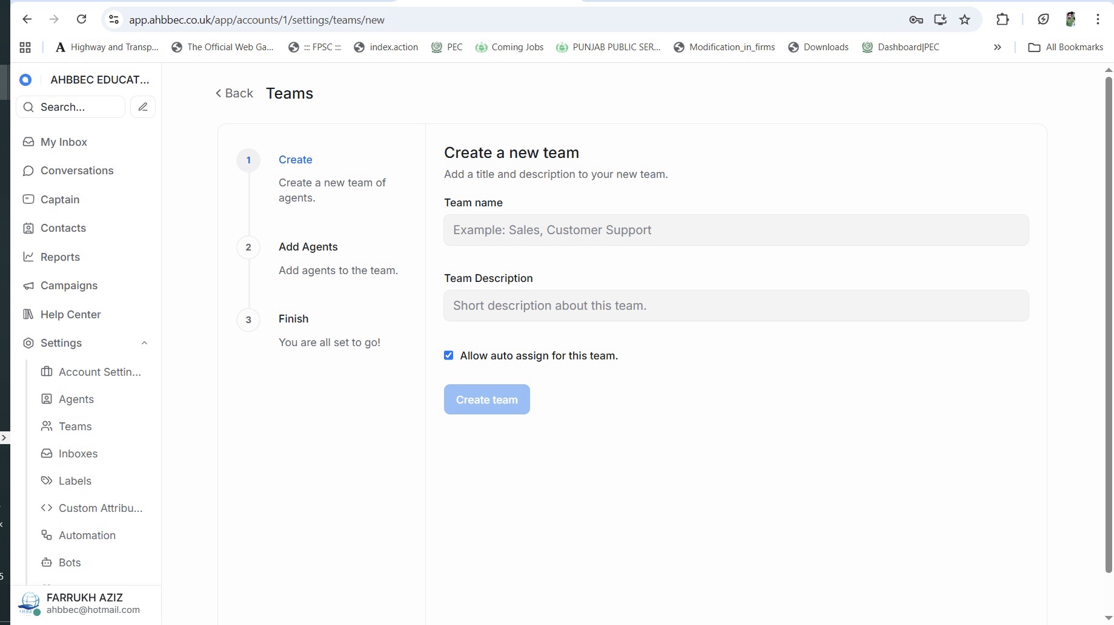Go Back to the Teams list

point(234,93)
